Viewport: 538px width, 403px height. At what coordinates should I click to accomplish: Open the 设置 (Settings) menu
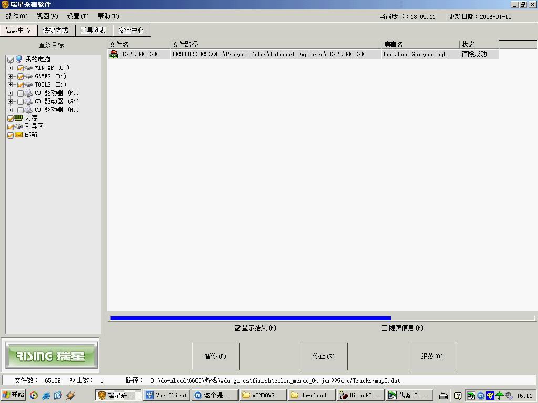tap(77, 16)
